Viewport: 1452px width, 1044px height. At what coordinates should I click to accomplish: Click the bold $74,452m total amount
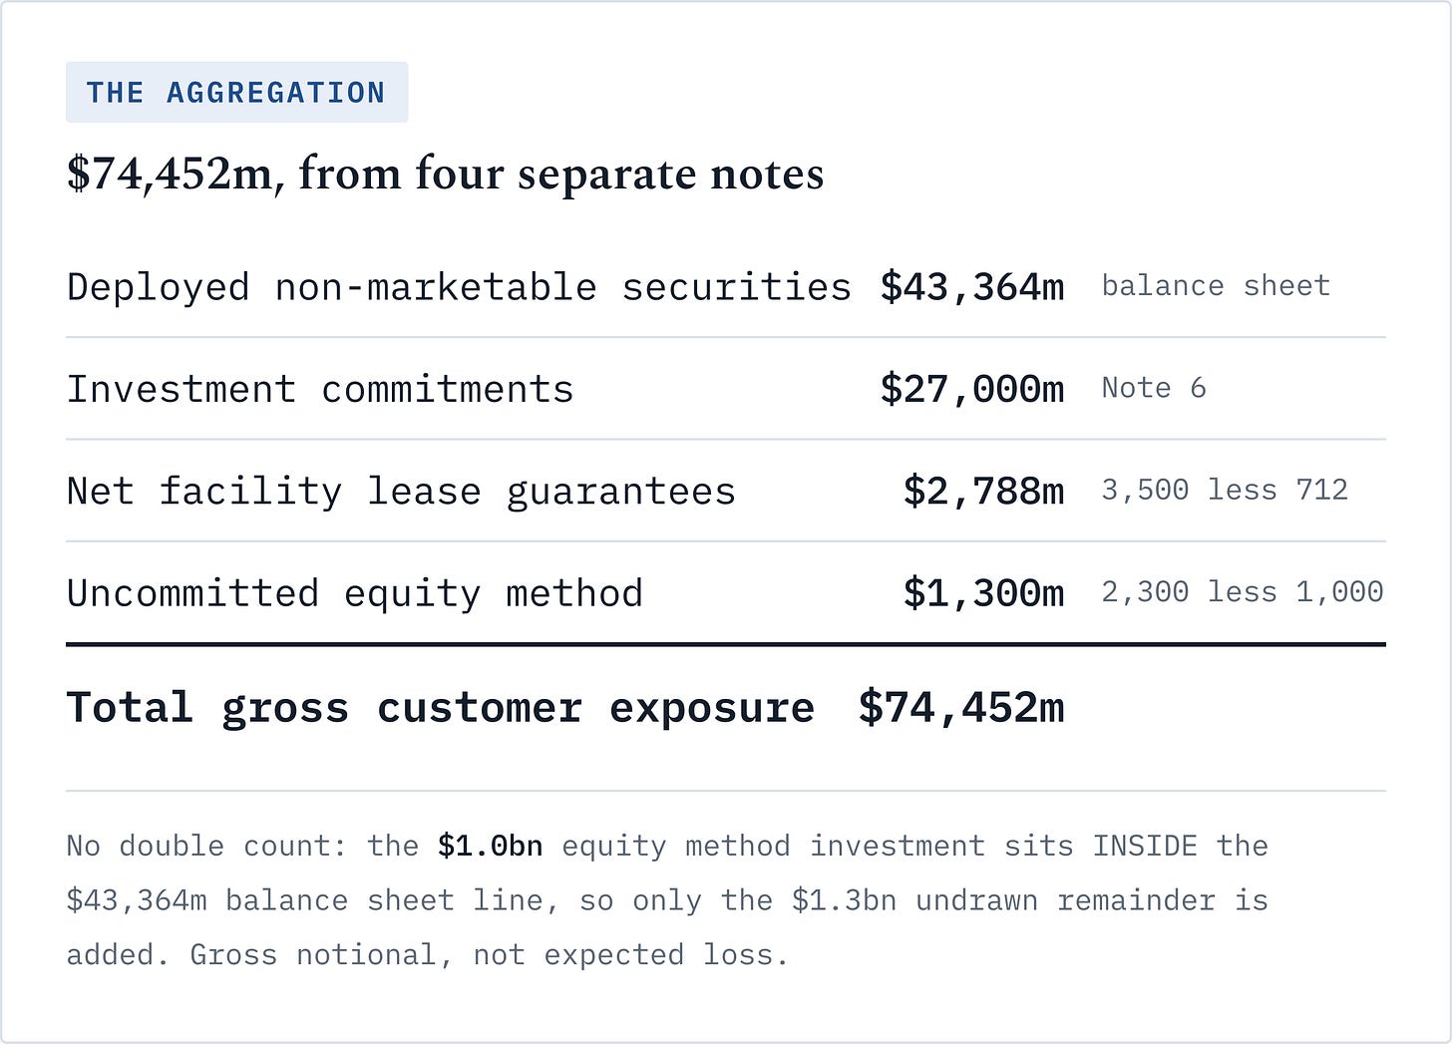tap(961, 708)
